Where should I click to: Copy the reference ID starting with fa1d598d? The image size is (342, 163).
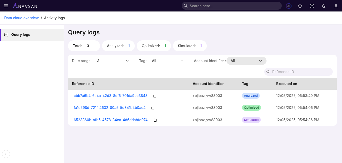(x=152, y=108)
